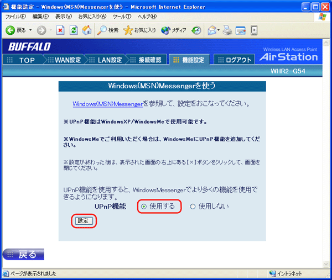Switch to the WAN設定 tab
Image resolution: width=332 pixels, height=280 pixels.
click(x=65, y=60)
